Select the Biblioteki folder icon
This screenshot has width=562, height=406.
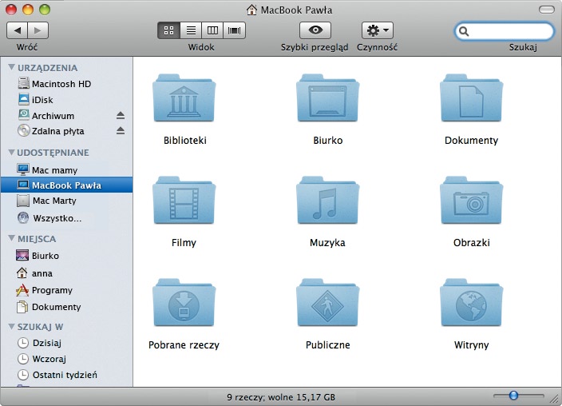tap(184, 98)
